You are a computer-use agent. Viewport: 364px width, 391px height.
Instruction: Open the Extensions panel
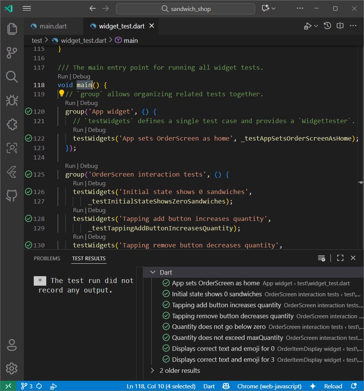(x=11, y=125)
